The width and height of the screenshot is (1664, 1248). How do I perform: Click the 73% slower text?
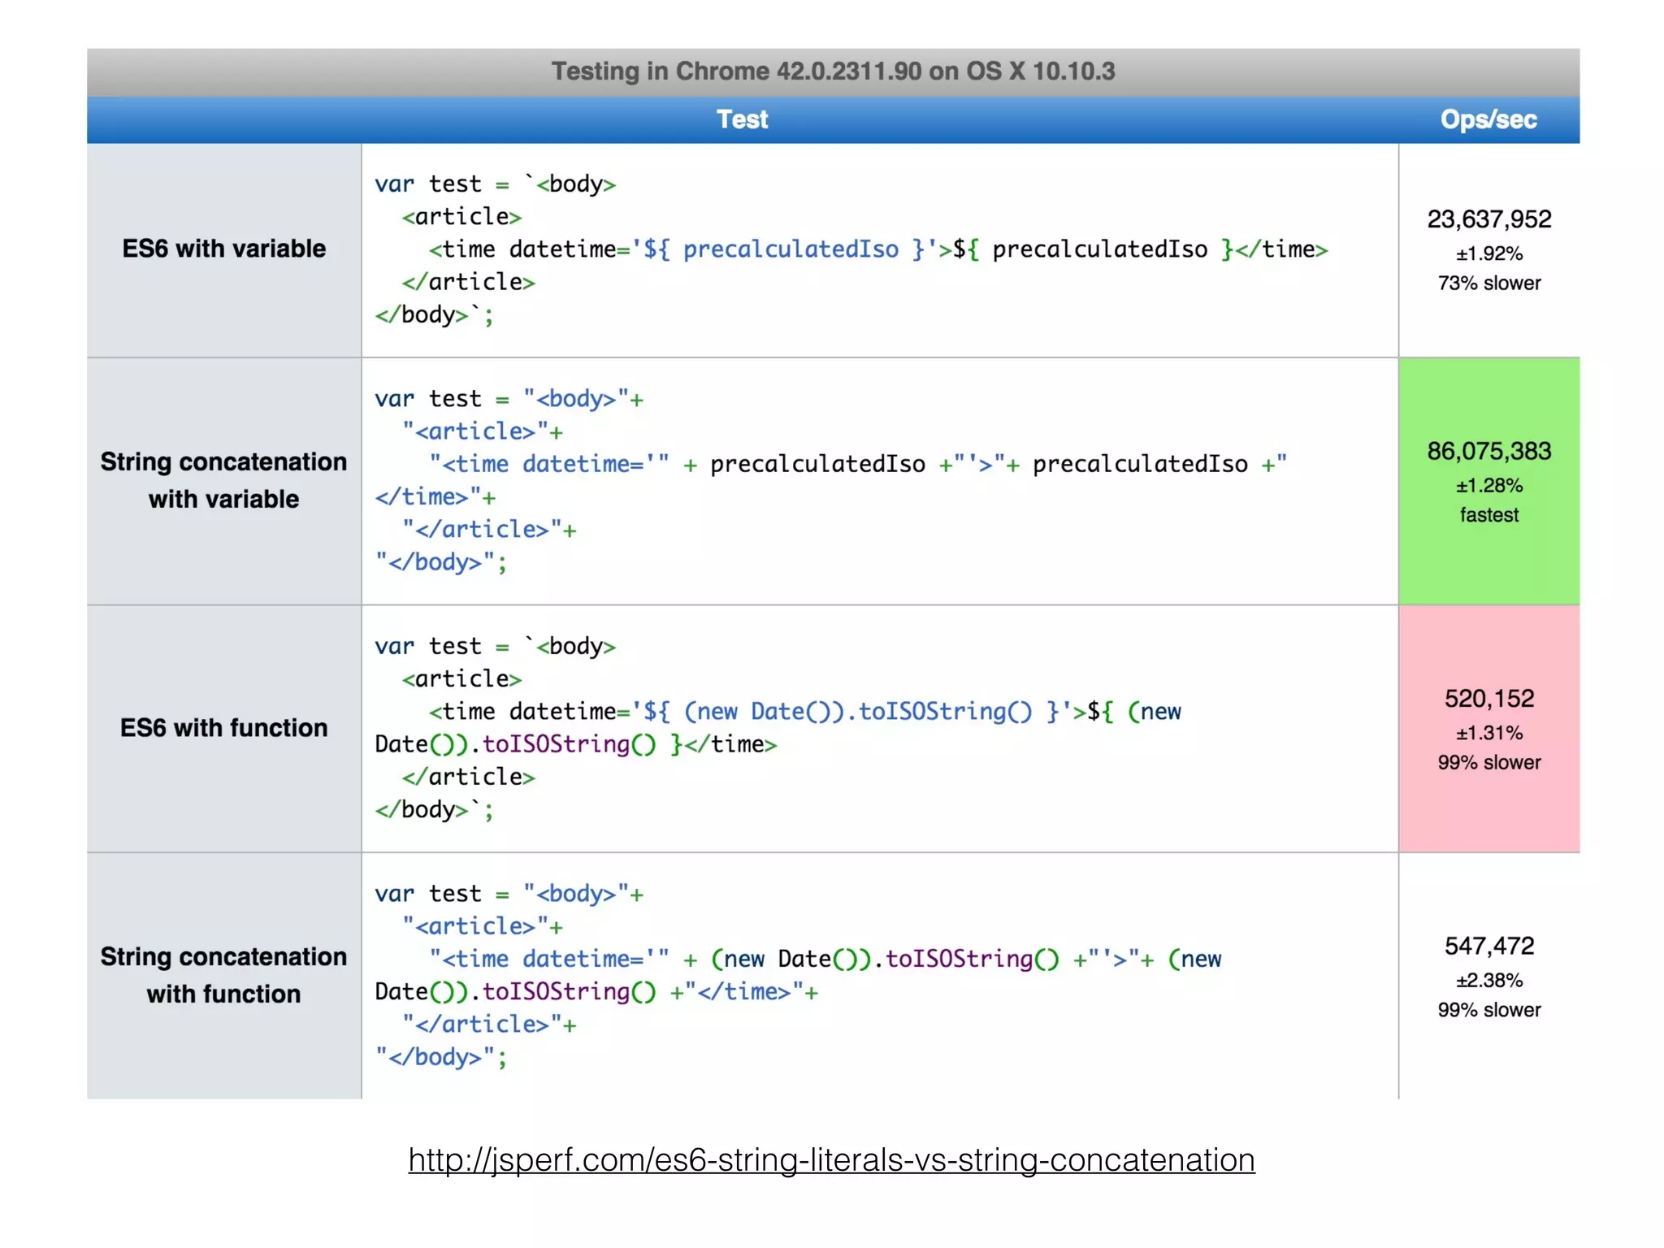click(1488, 284)
